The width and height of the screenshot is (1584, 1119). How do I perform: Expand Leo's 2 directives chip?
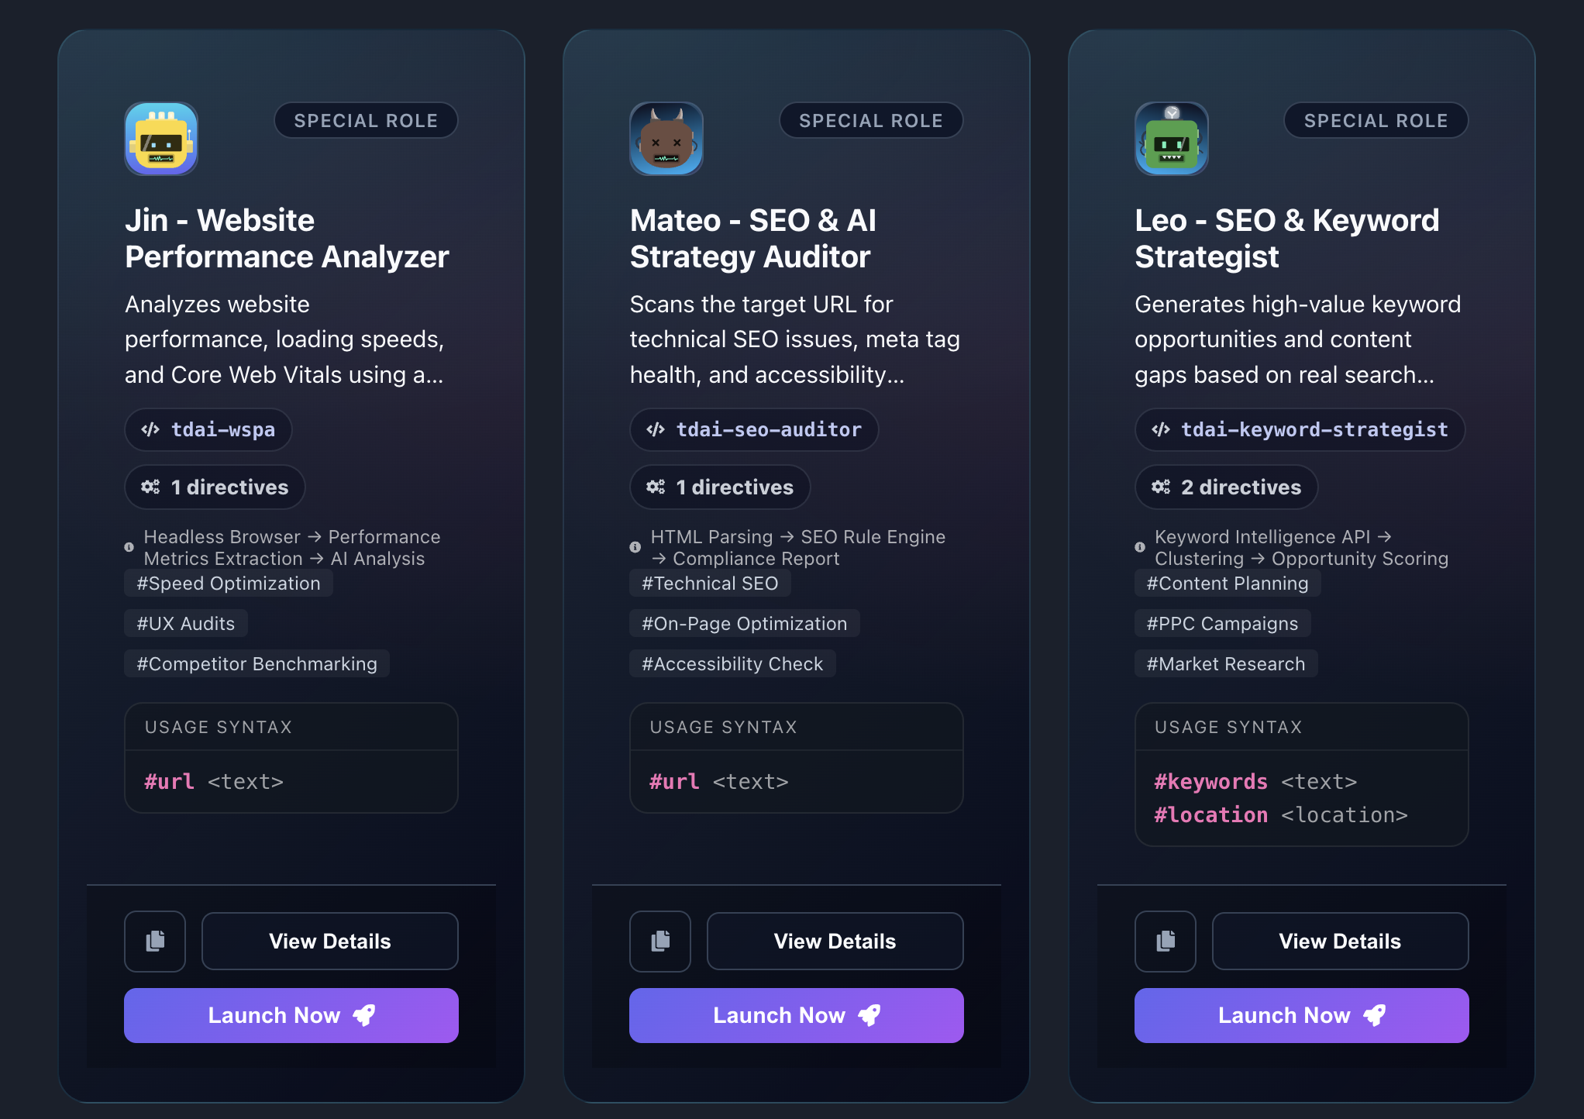(1225, 487)
